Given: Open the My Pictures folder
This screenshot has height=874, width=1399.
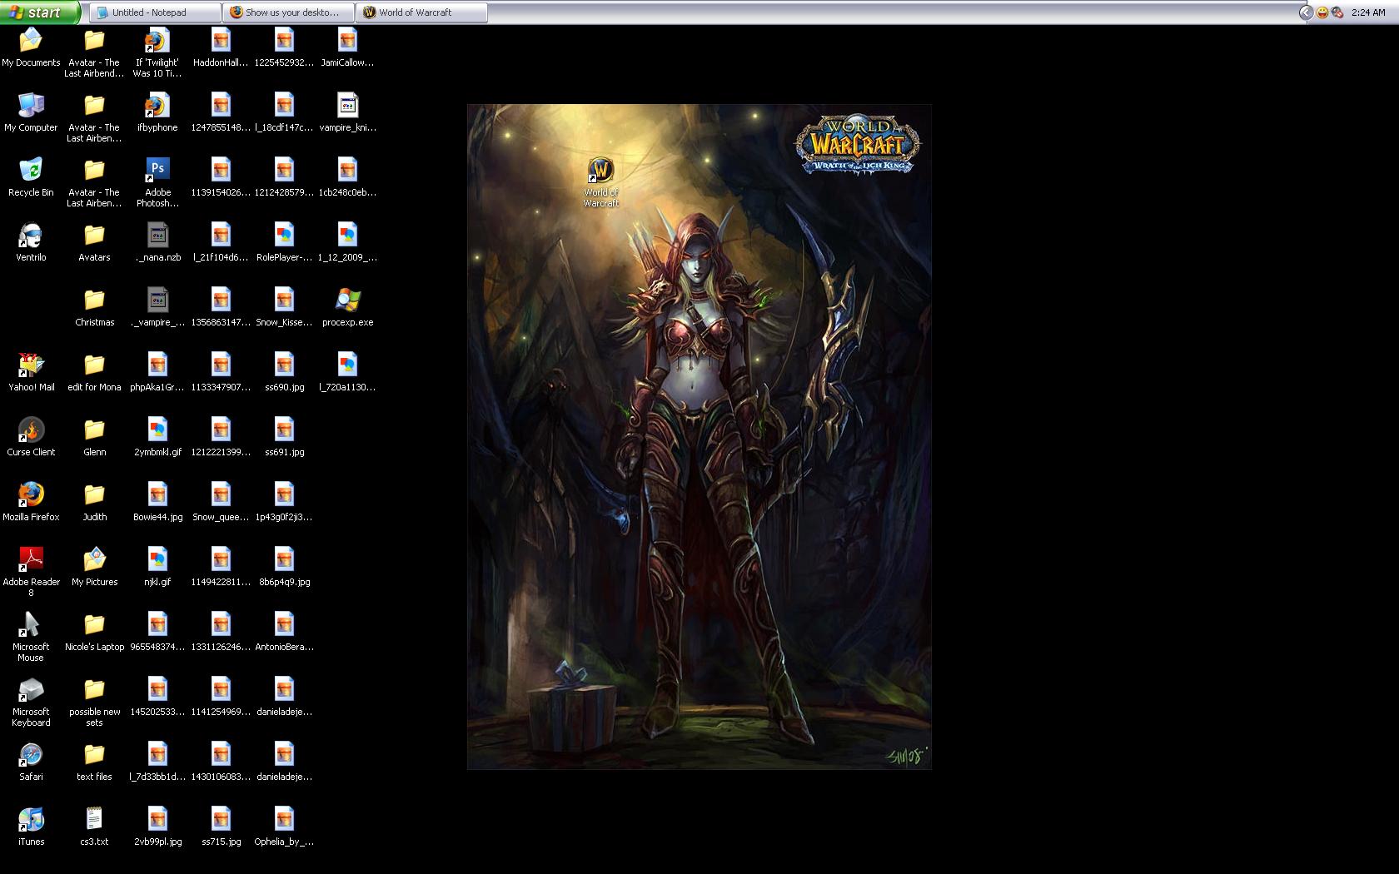Looking at the screenshot, I should 94,567.
